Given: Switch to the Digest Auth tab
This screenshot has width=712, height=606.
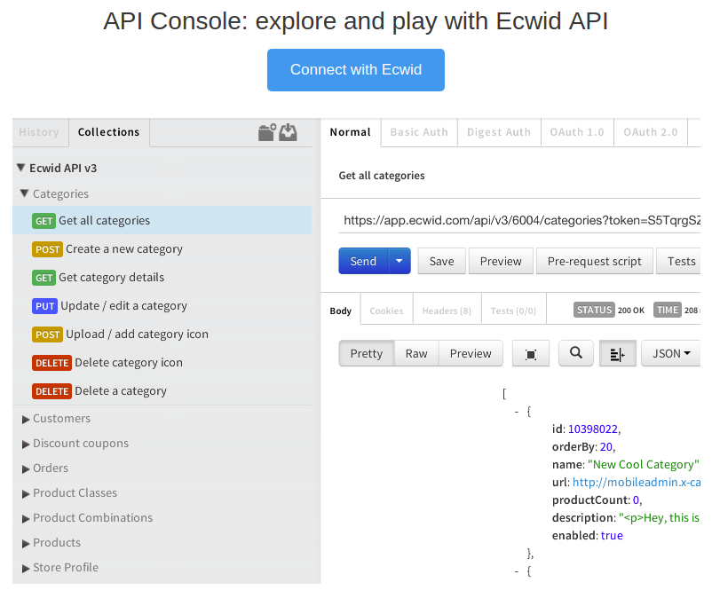Looking at the screenshot, I should [x=499, y=132].
